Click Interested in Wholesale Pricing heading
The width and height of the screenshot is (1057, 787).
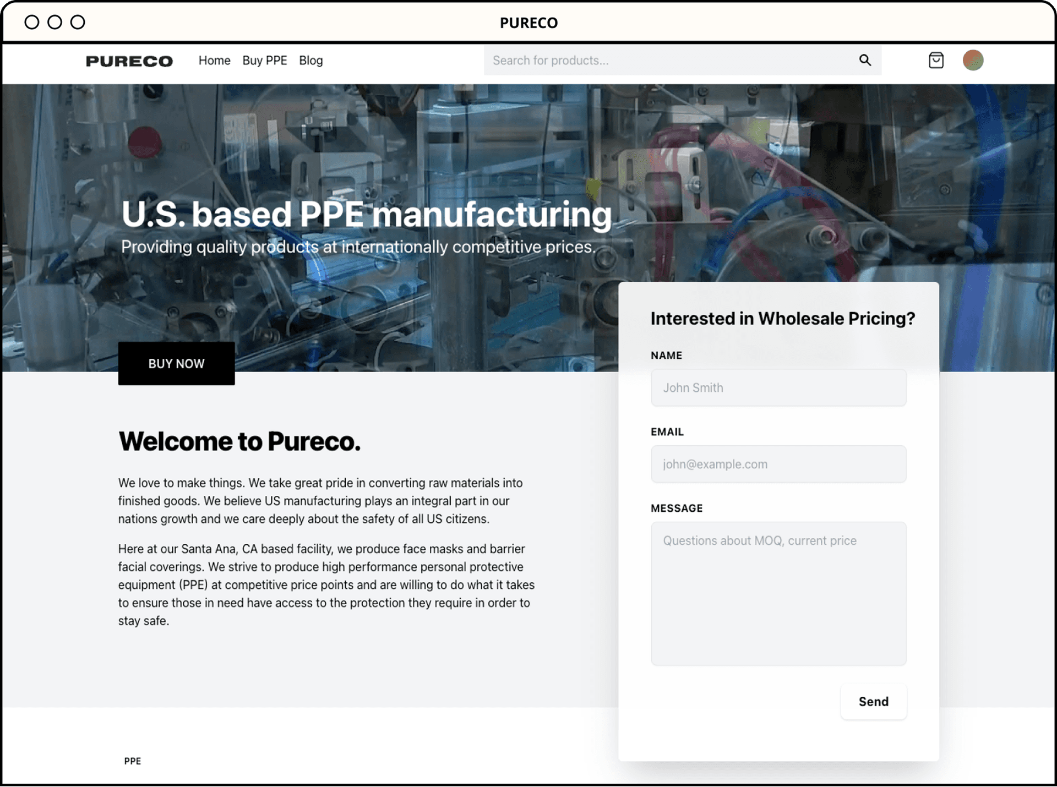point(782,318)
